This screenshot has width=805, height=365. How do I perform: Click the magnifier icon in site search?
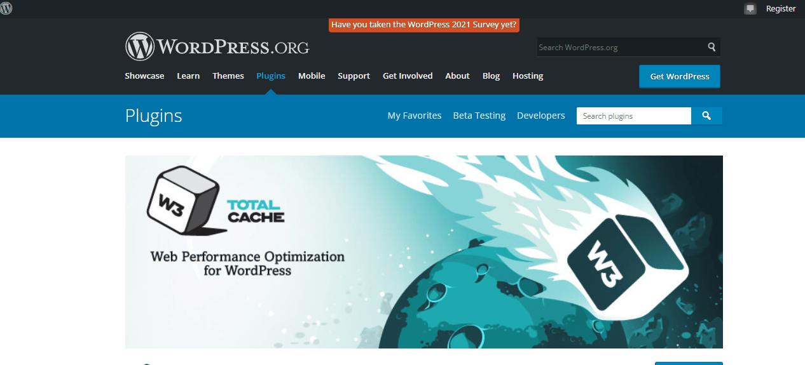tap(712, 47)
